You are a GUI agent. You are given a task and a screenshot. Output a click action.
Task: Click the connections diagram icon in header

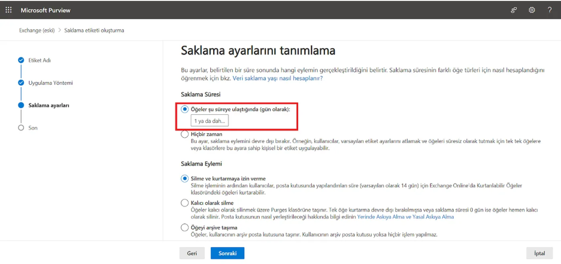coord(514,10)
